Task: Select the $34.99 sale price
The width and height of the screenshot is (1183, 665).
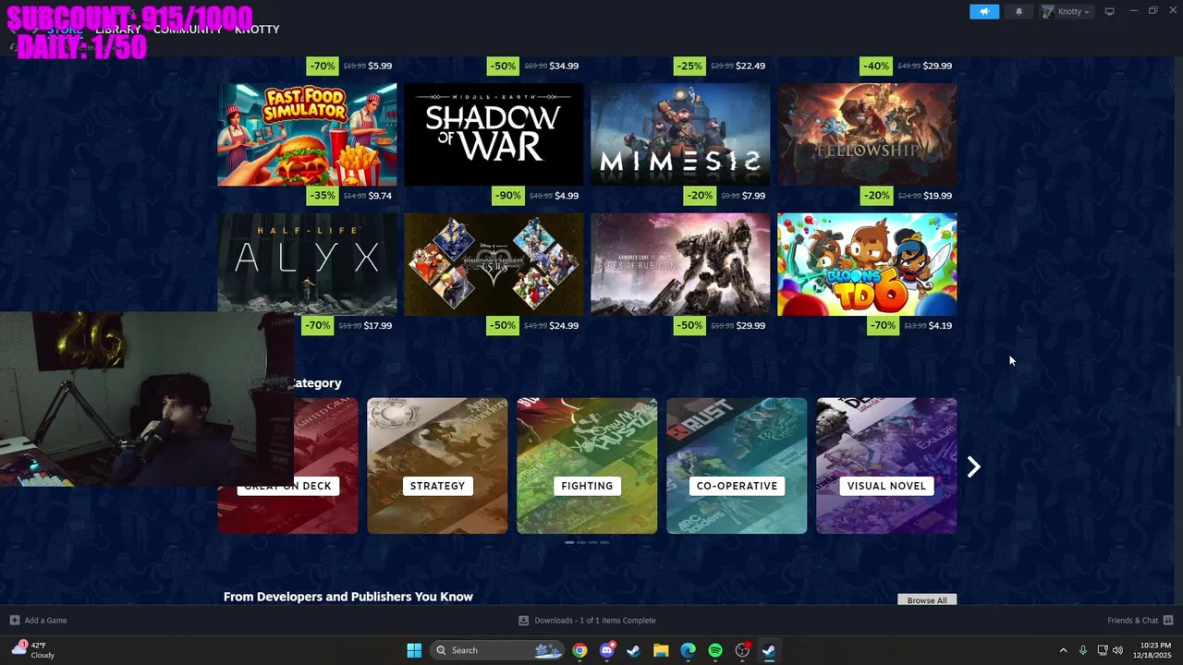Action: click(564, 66)
